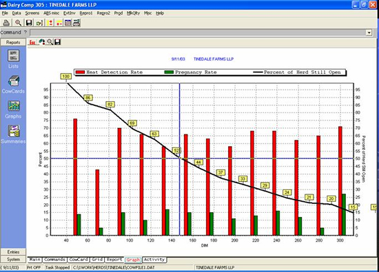Click the yellow 82 data label
This screenshot has width=379, height=272.
pyautogui.click(x=110, y=105)
